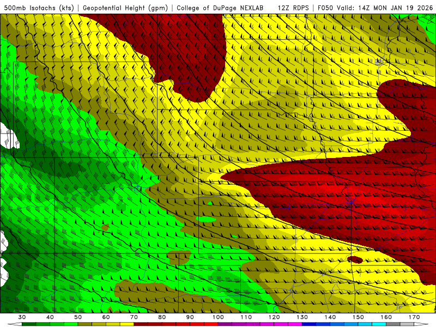Click the legend value 170

point(414,317)
